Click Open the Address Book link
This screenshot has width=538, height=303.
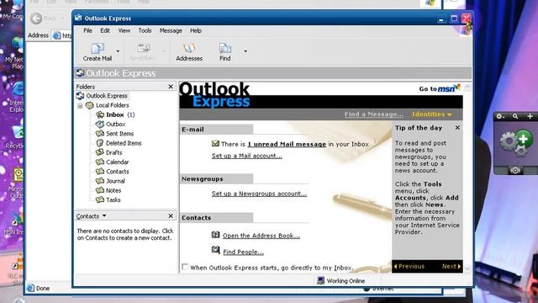[261, 236]
